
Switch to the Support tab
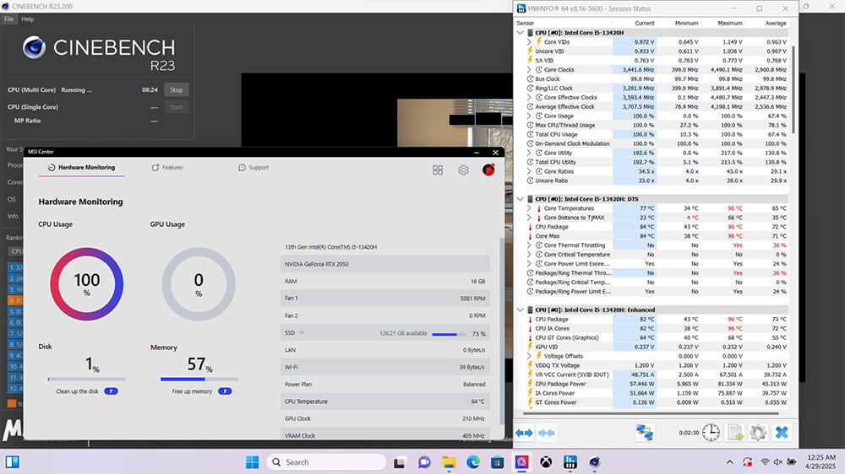[x=253, y=167]
